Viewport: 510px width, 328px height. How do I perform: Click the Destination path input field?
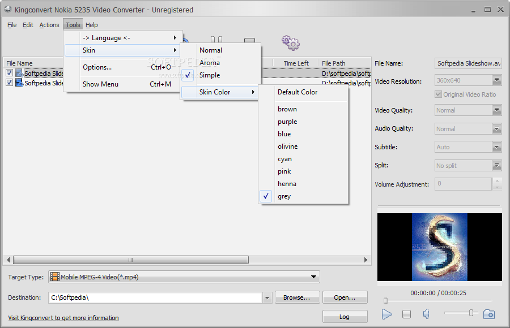155,297
